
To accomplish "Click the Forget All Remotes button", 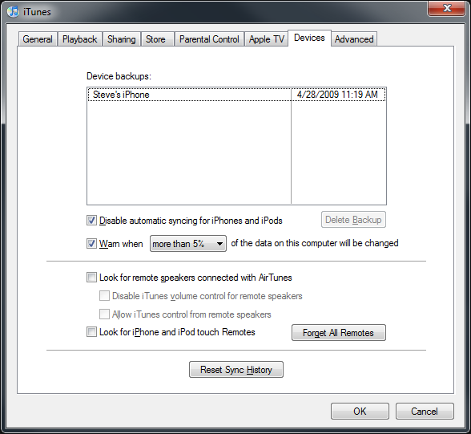I will click(x=339, y=333).
